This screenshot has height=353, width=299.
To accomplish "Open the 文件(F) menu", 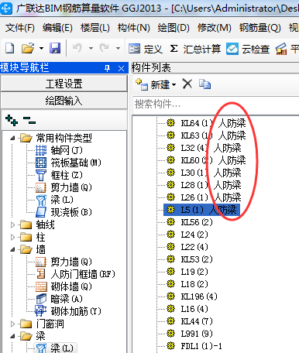I will coord(20,28).
